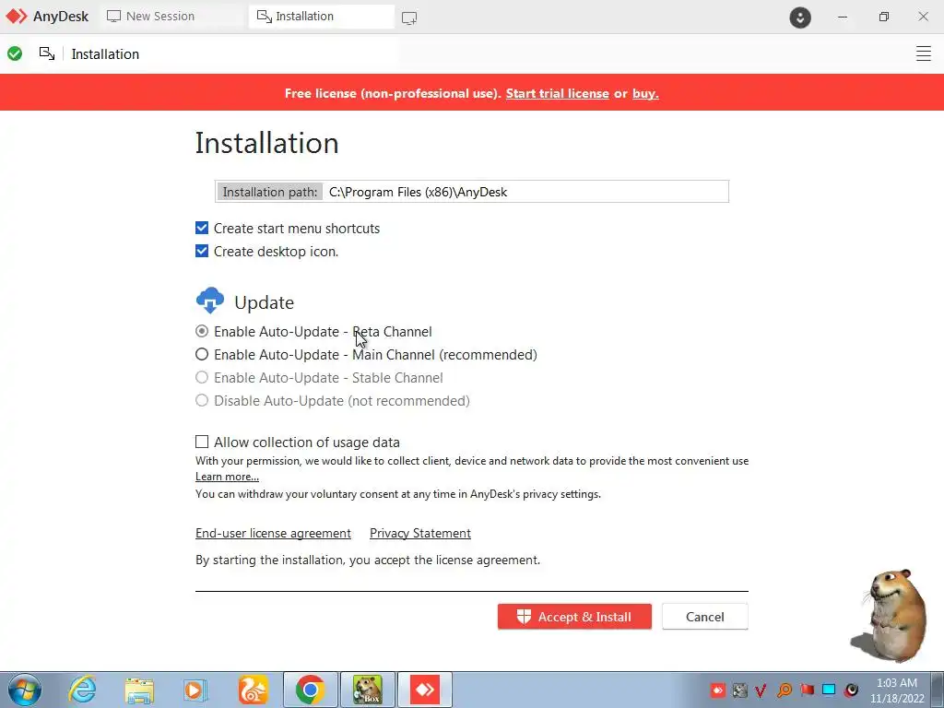This screenshot has width=944, height=708.
Task: Click the installation path field
Action: [472, 192]
